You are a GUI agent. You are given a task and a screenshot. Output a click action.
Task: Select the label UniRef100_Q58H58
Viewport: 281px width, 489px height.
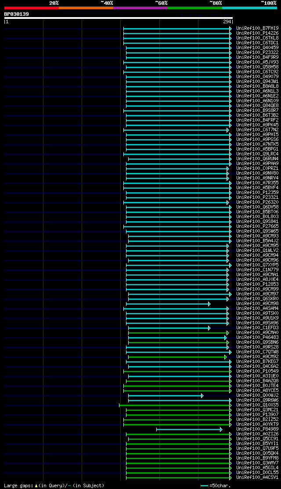pos(257,67)
